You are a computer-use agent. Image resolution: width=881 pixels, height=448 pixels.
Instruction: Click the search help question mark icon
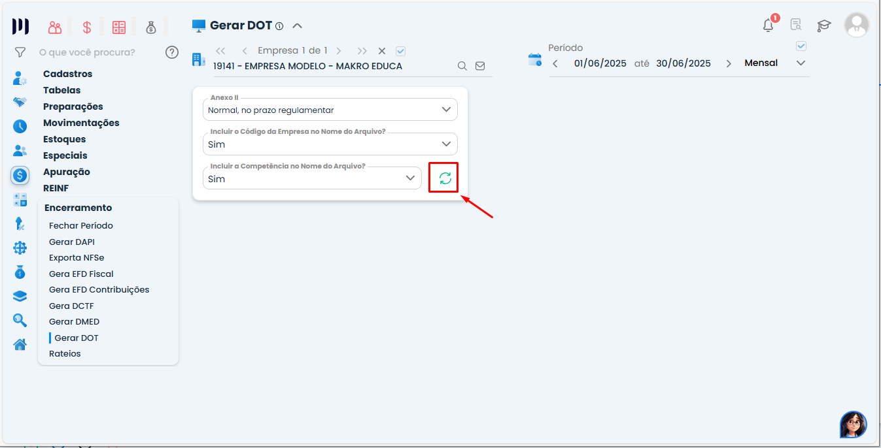pyautogui.click(x=172, y=52)
